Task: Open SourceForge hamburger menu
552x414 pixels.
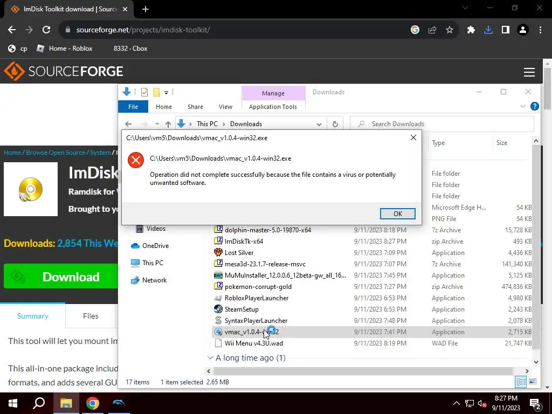Action: click(x=529, y=72)
